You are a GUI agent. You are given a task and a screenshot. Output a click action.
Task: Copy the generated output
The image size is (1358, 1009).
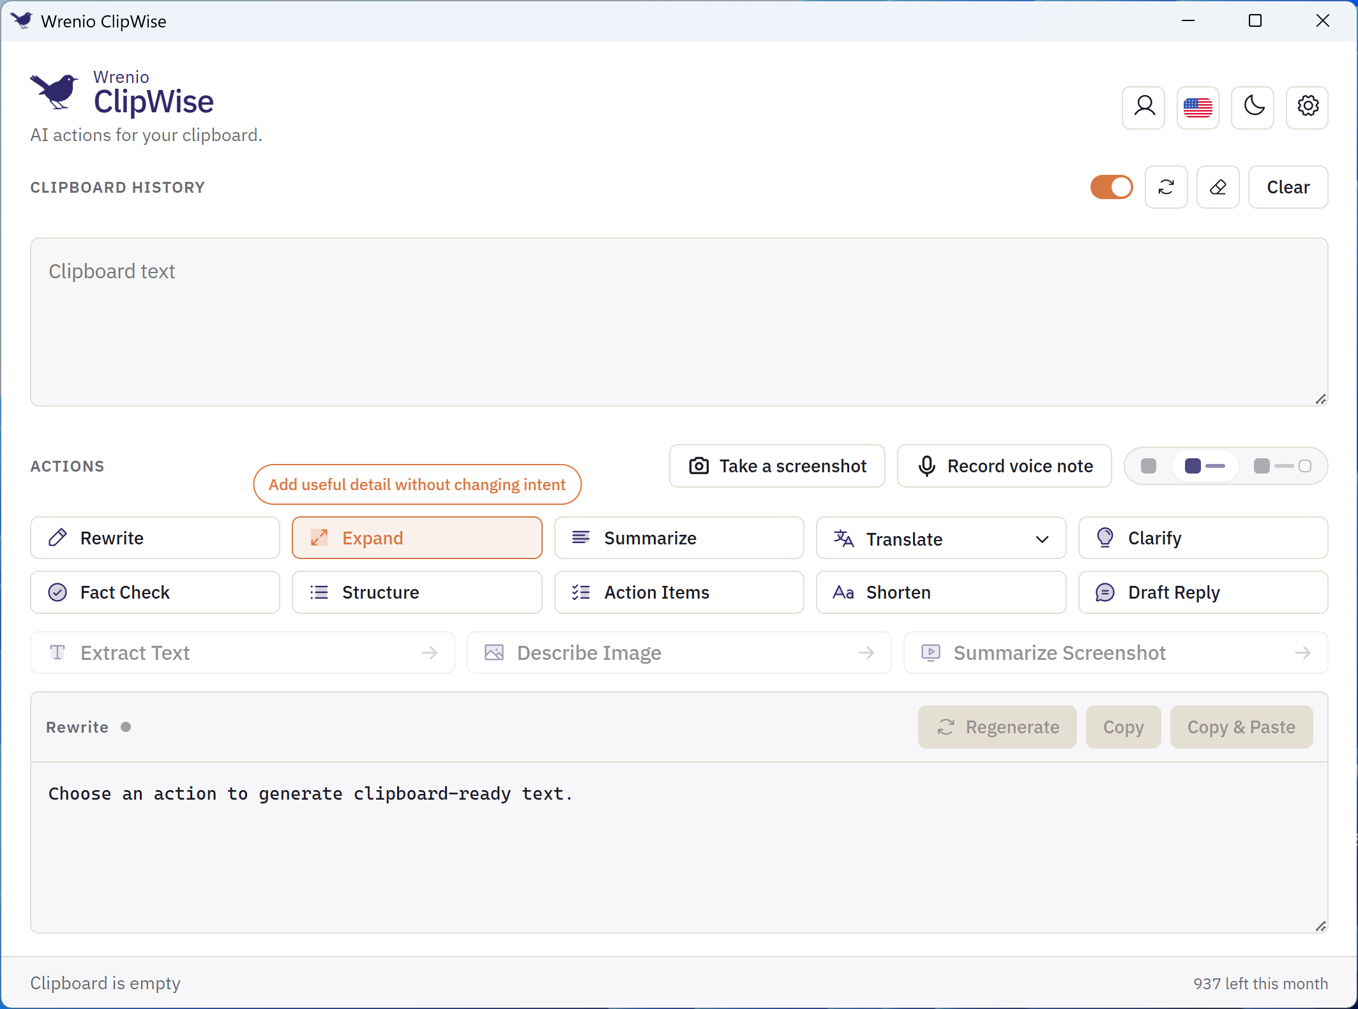[1123, 727]
